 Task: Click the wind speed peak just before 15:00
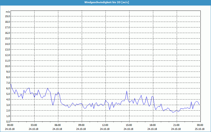(127, 91)
